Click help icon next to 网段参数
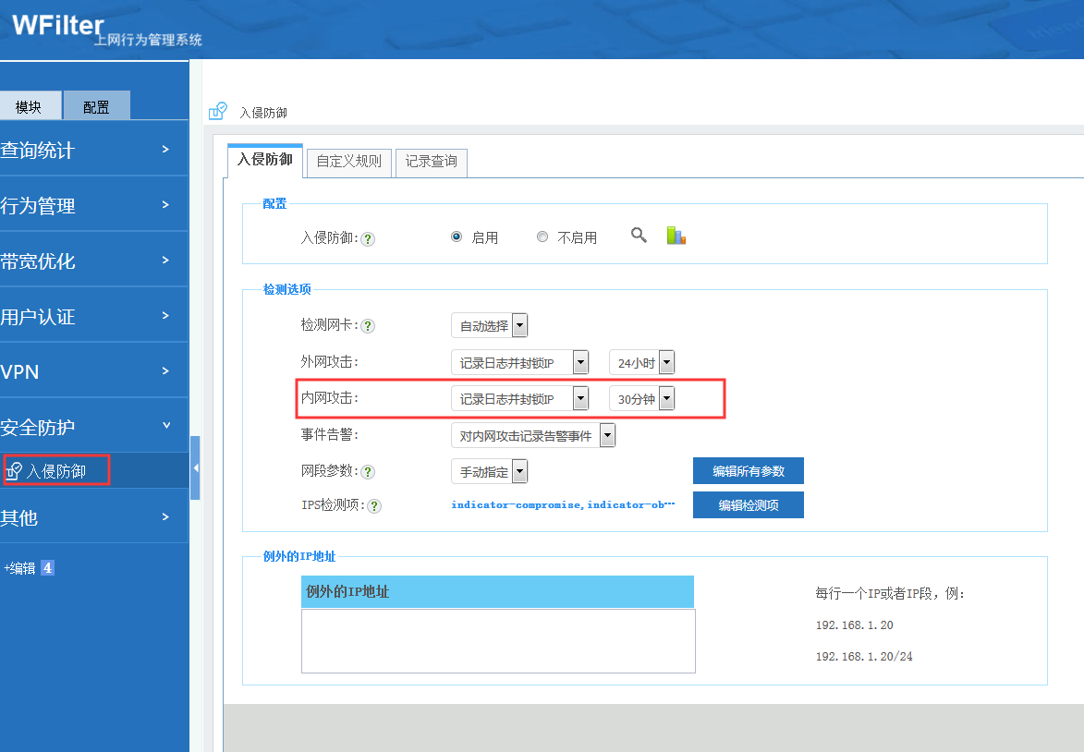 pyautogui.click(x=368, y=472)
